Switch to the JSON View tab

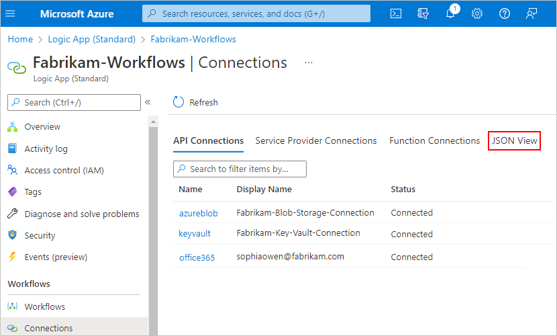(514, 140)
